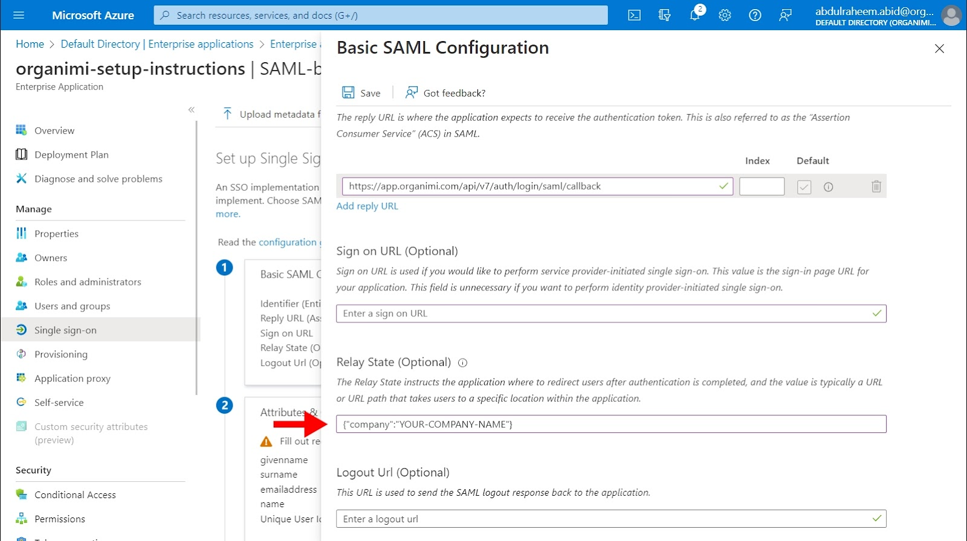Open the notifications bell
The height and width of the screenshot is (541, 967).
point(695,14)
